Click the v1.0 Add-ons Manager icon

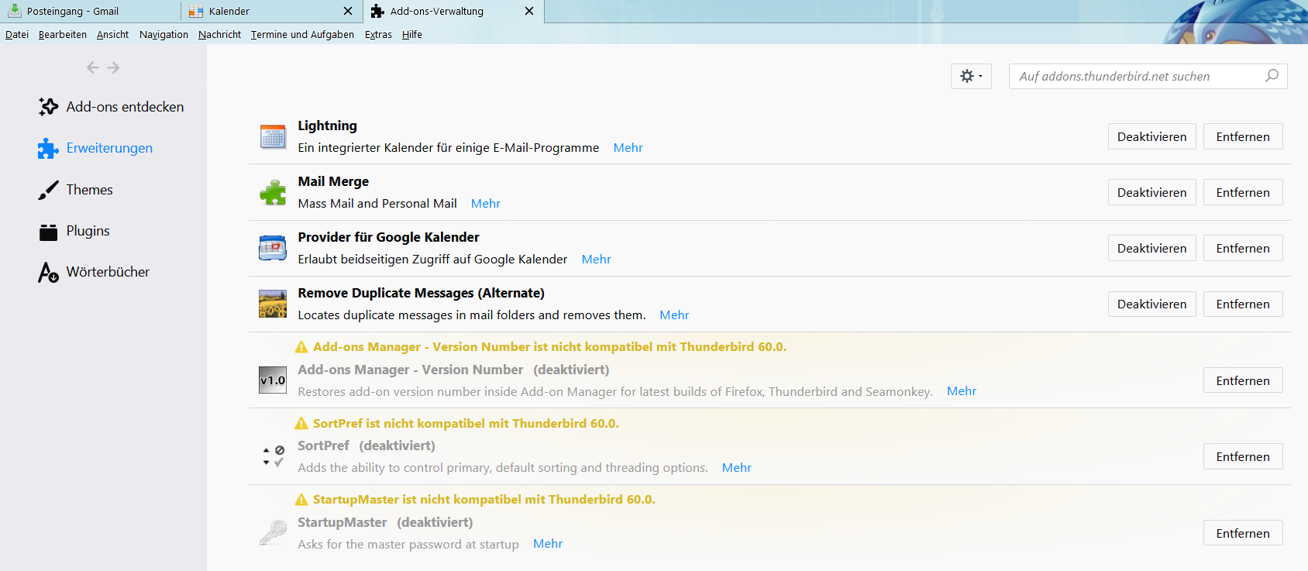(x=273, y=380)
